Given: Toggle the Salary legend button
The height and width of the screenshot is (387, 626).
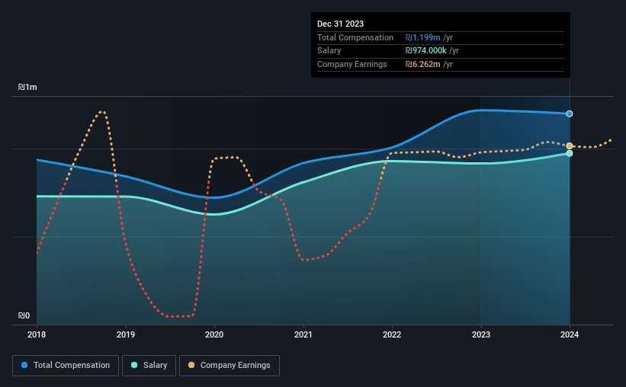Looking at the screenshot, I should coord(149,366).
